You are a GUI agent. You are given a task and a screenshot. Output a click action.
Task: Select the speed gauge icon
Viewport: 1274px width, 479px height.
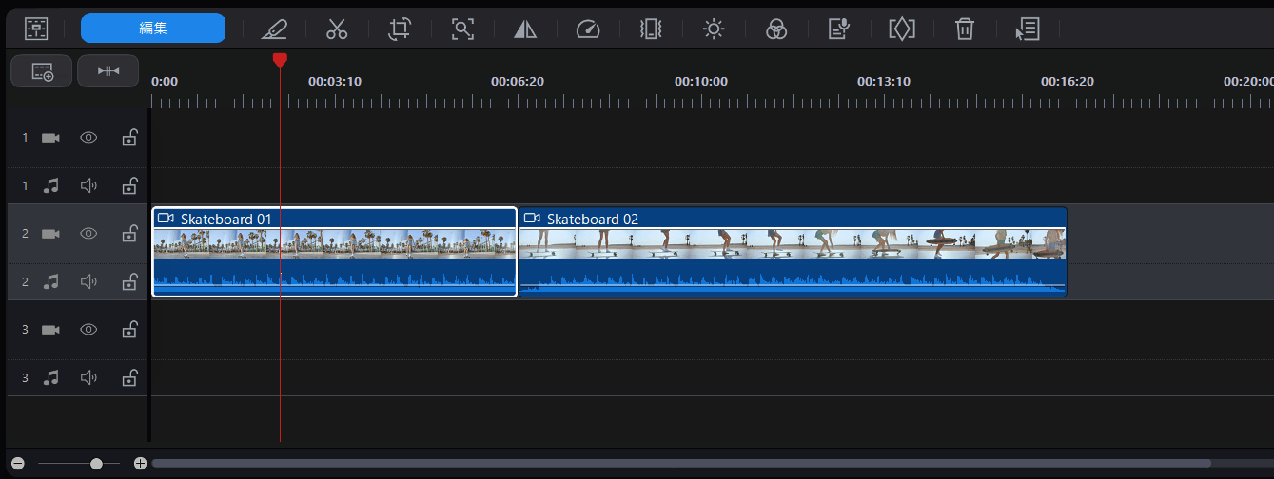point(588,29)
